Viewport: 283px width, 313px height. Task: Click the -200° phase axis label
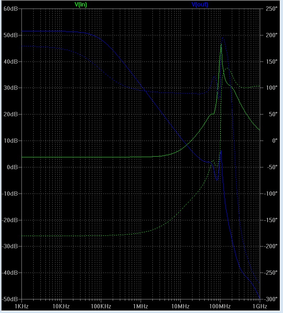270,246
